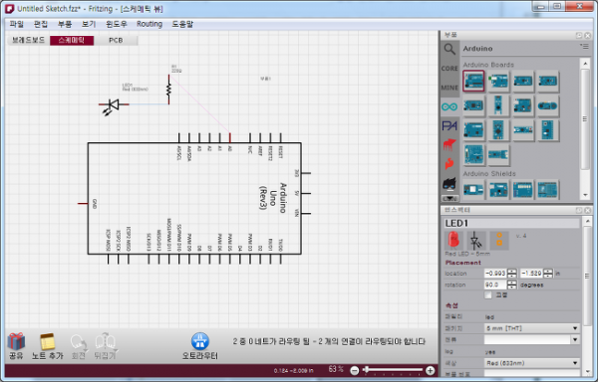Click the location Y value field
598x382 pixels.
point(531,274)
